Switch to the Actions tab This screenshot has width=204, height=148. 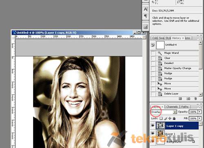[x=188, y=38]
